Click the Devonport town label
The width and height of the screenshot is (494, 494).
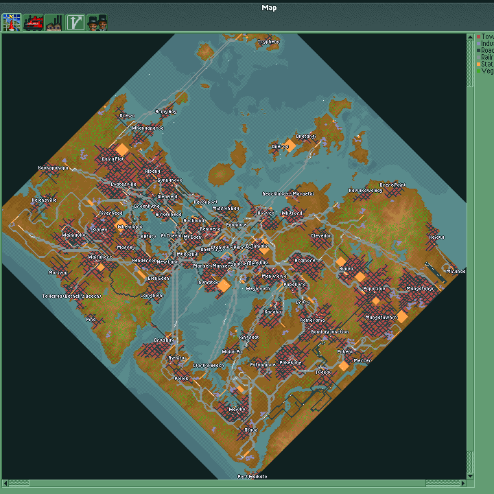pyautogui.click(x=205, y=202)
